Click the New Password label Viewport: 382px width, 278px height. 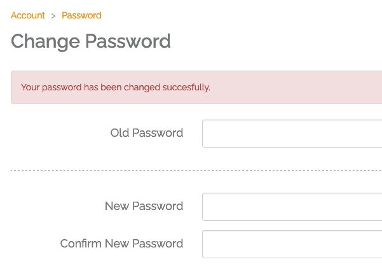click(144, 207)
